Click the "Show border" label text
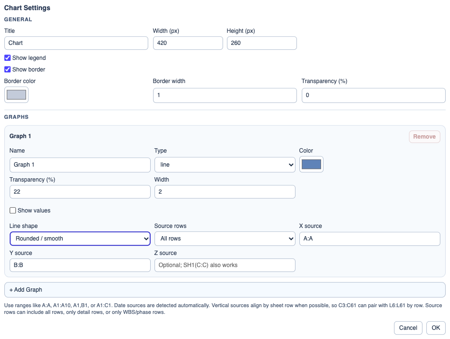Viewport: 450px width, 339px height. coord(28,70)
